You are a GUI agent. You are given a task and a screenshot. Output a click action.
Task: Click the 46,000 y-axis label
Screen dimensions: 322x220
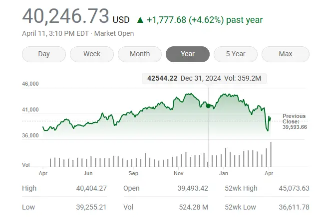[x=30, y=84]
